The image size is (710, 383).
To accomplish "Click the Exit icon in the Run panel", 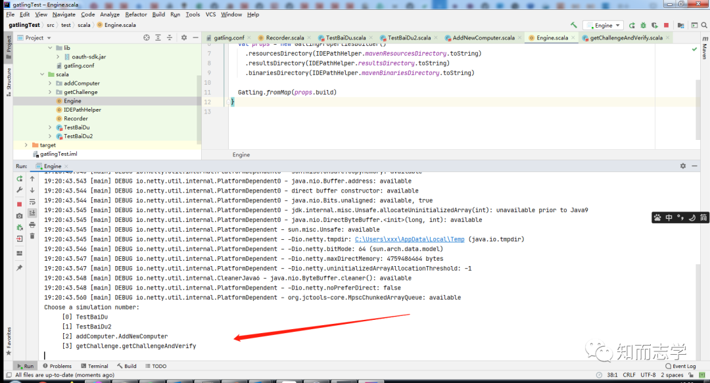I will coord(20,238).
